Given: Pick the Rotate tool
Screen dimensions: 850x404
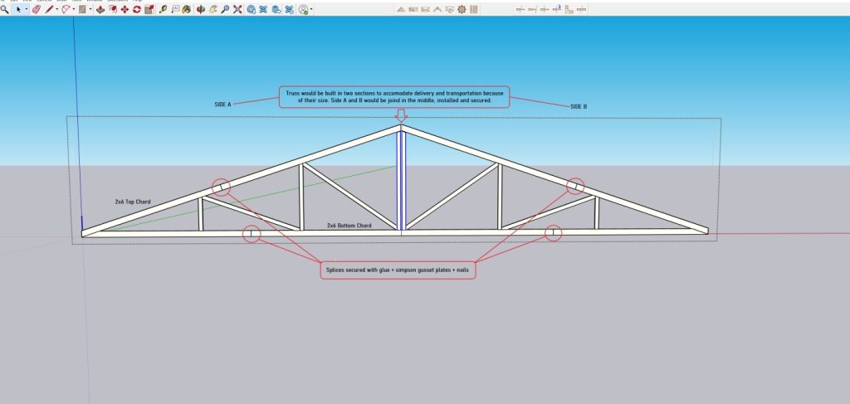Looking at the screenshot, I should pos(137,9).
